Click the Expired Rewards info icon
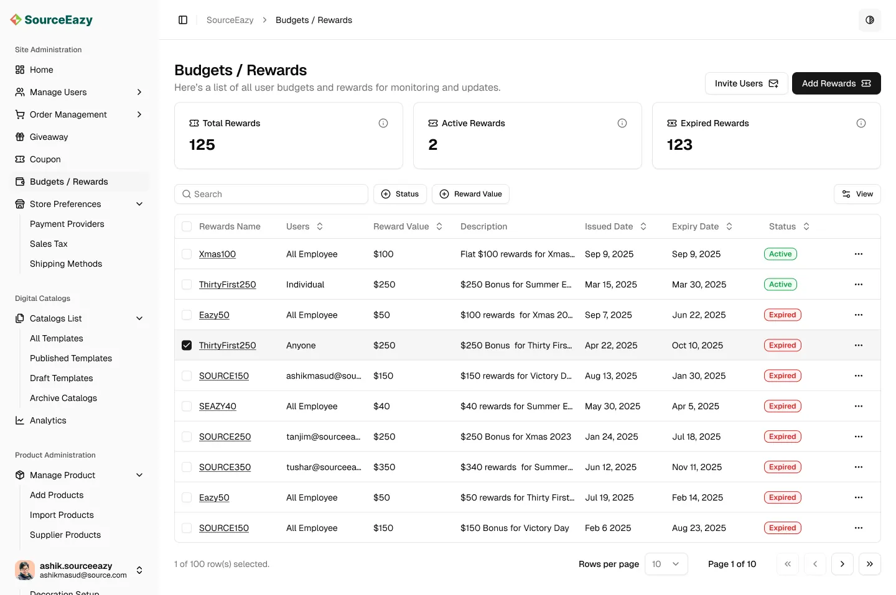896x595 pixels. pyautogui.click(x=861, y=123)
